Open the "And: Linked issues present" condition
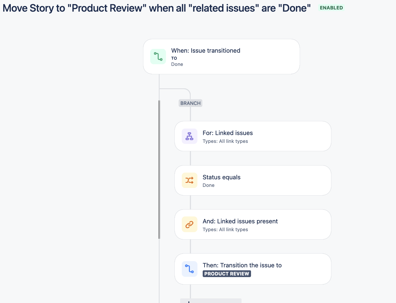 point(253,224)
